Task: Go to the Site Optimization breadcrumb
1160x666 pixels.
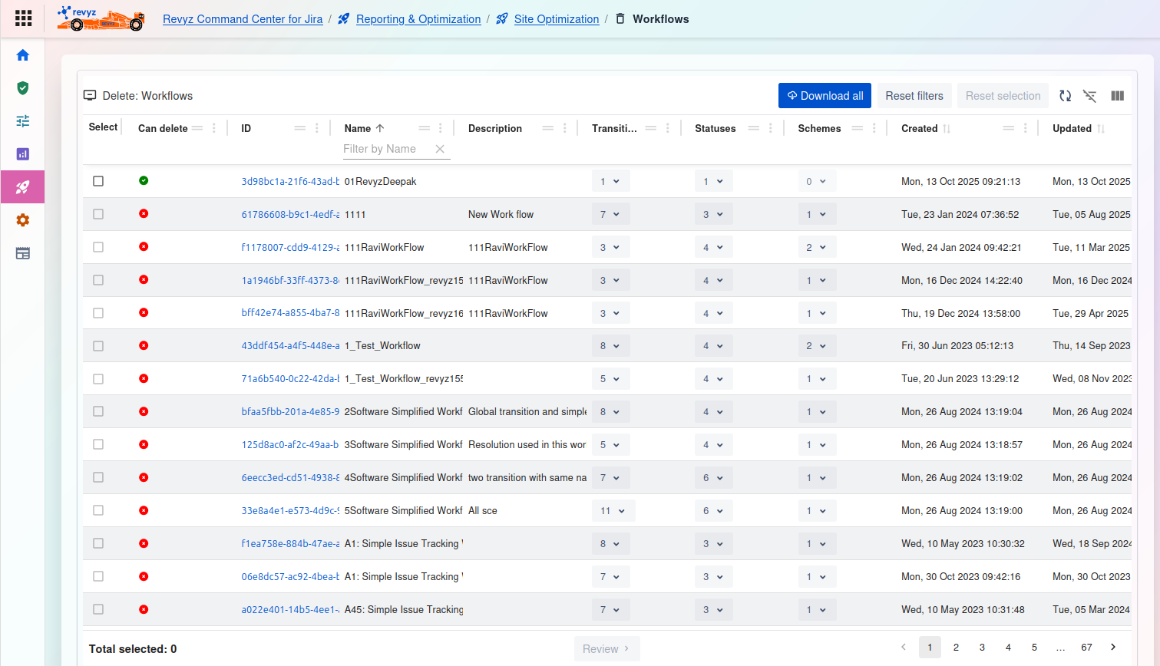Action: click(x=556, y=19)
